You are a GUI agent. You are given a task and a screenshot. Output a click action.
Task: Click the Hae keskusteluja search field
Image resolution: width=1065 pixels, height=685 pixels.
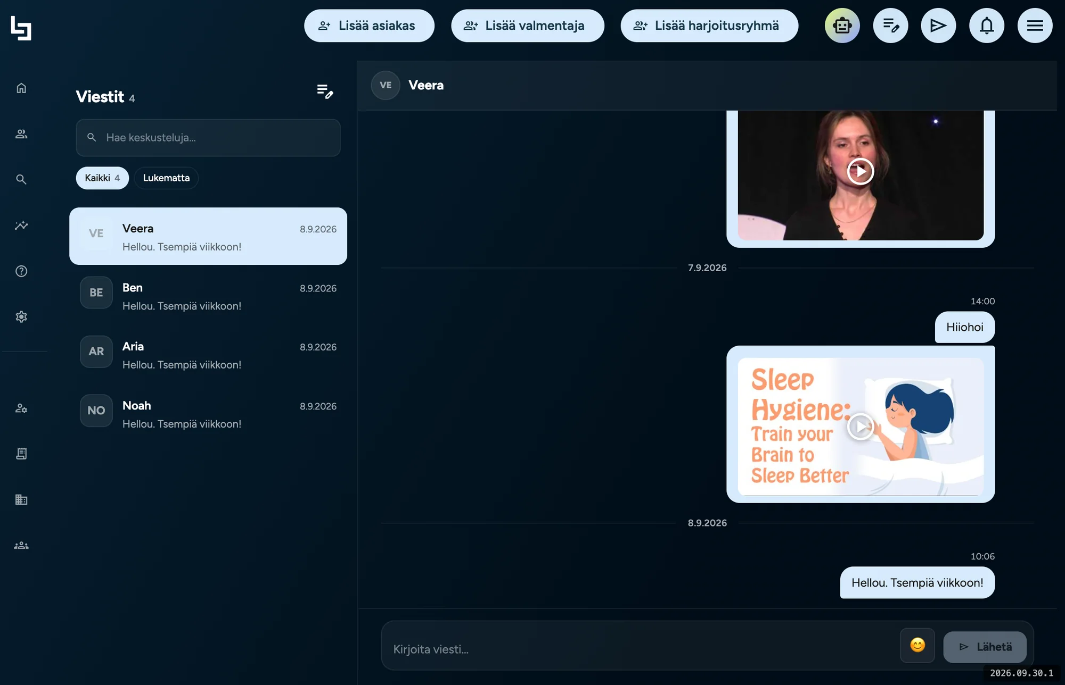(208, 137)
